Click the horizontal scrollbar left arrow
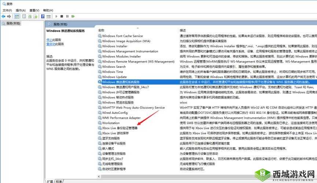The width and height of the screenshot is (317, 183). [99, 176]
